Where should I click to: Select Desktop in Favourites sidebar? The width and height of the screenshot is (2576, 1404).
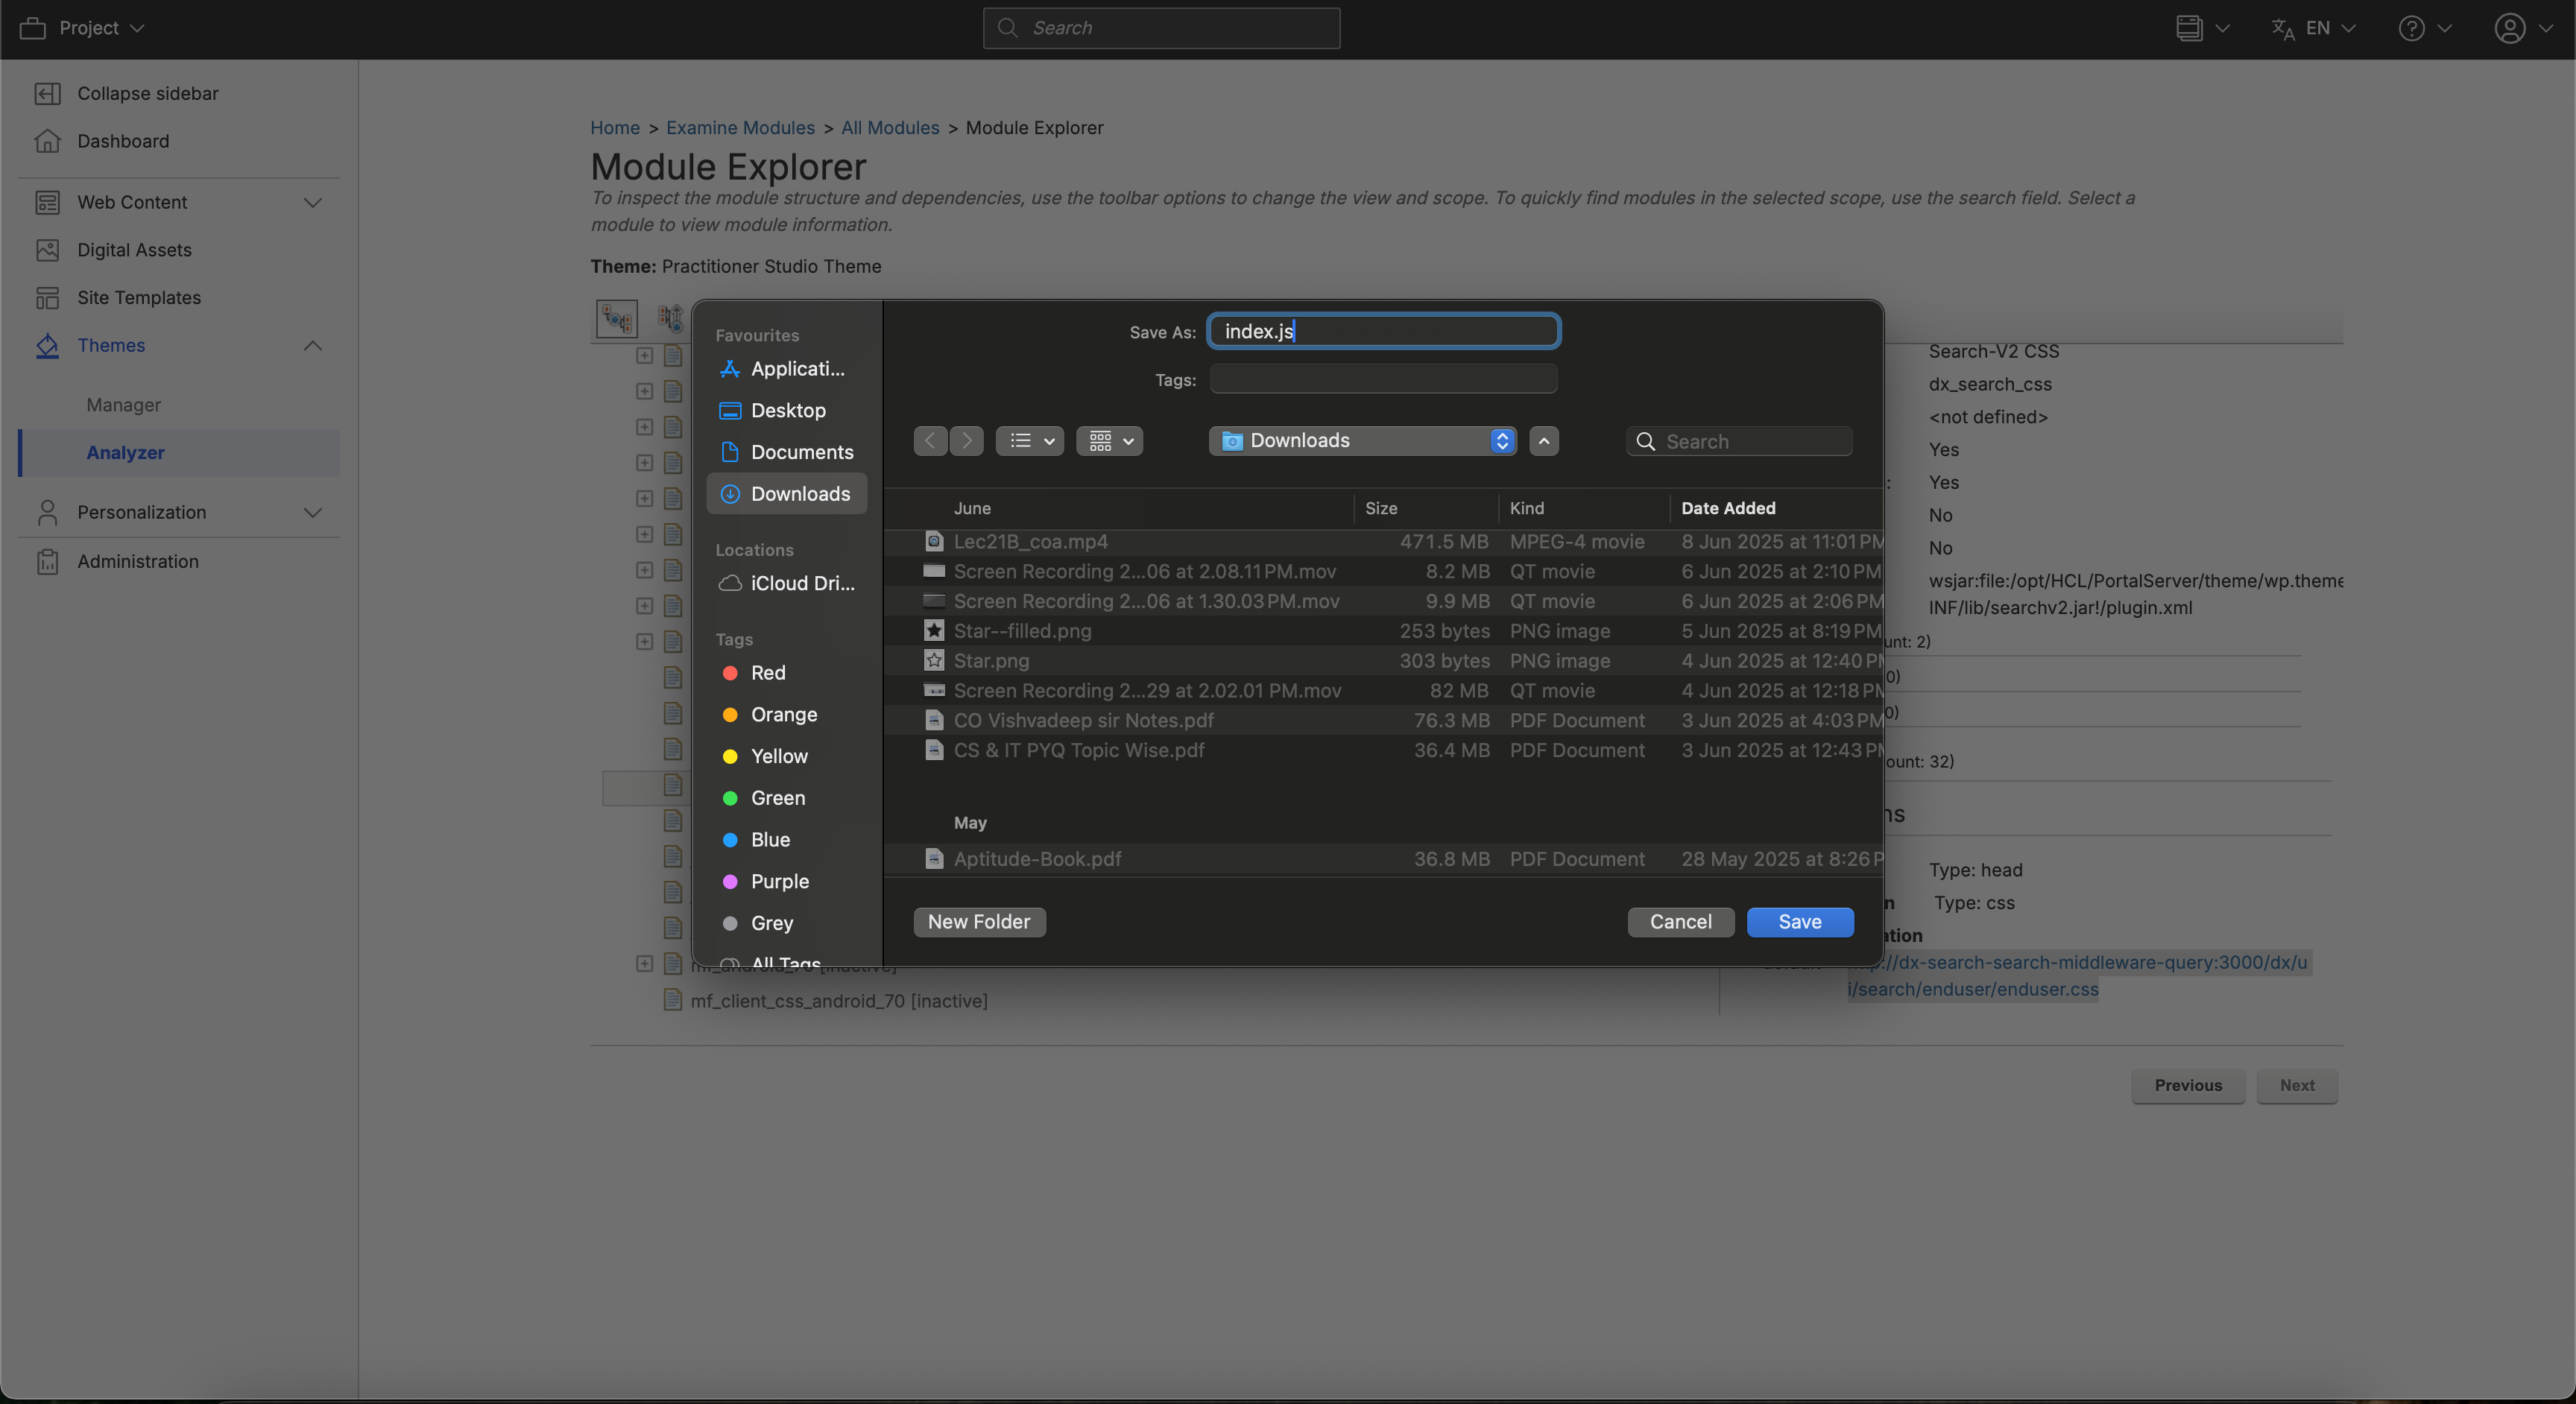[787, 411]
